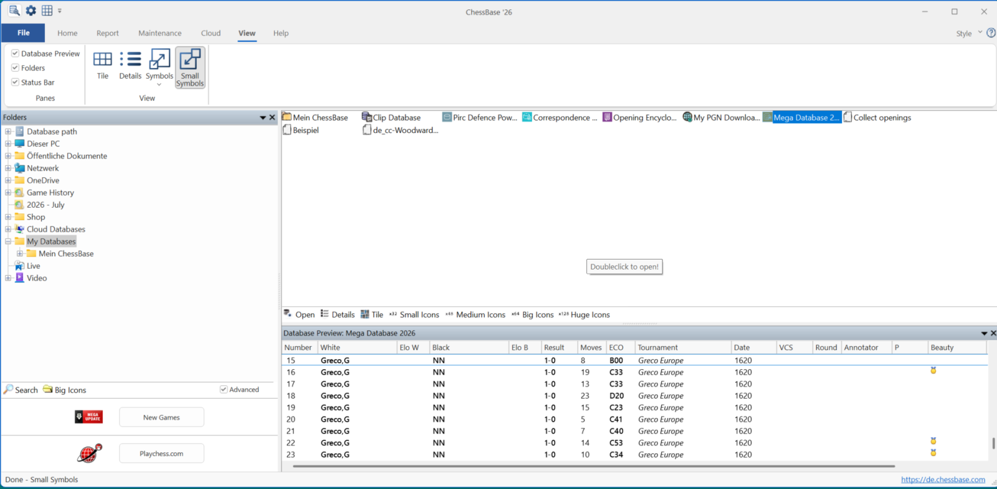997x489 pixels.
Task: Expand the Dieser PC tree node
Action: click(x=8, y=143)
